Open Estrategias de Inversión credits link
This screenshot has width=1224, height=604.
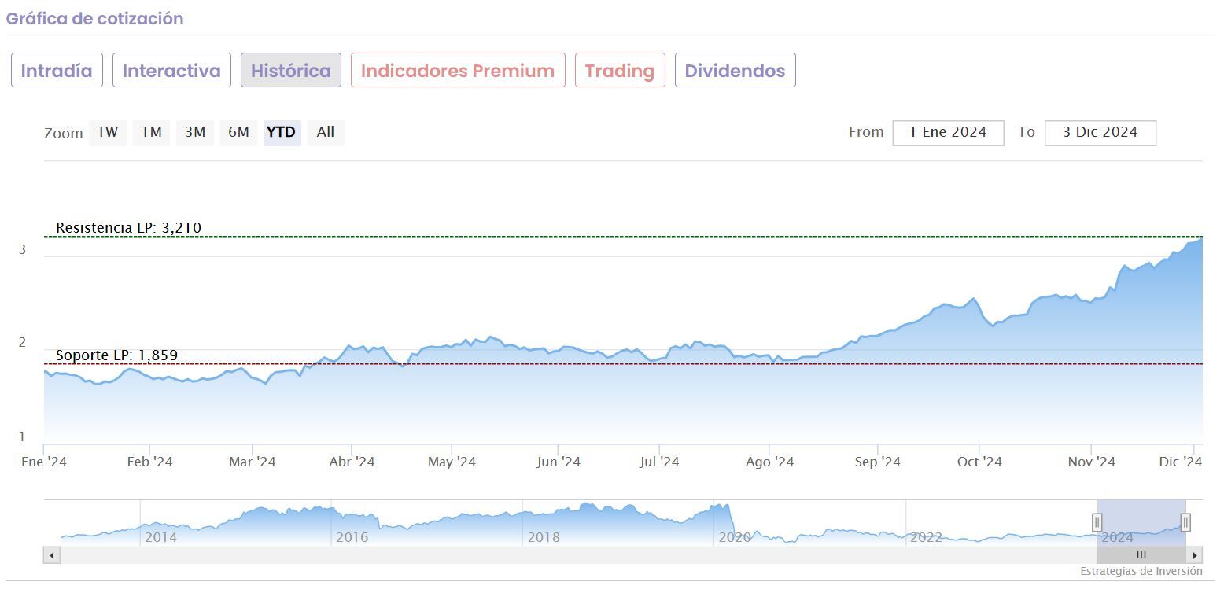tap(1141, 572)
